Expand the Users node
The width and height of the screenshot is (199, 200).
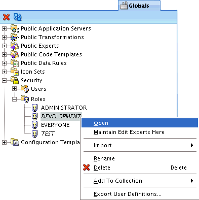pos(15,89)
